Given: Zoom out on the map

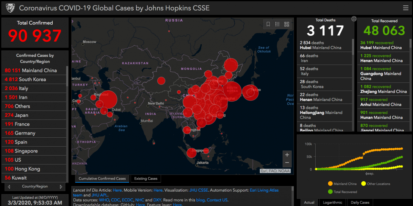Looking at the screenshot, I should [287, 163].
